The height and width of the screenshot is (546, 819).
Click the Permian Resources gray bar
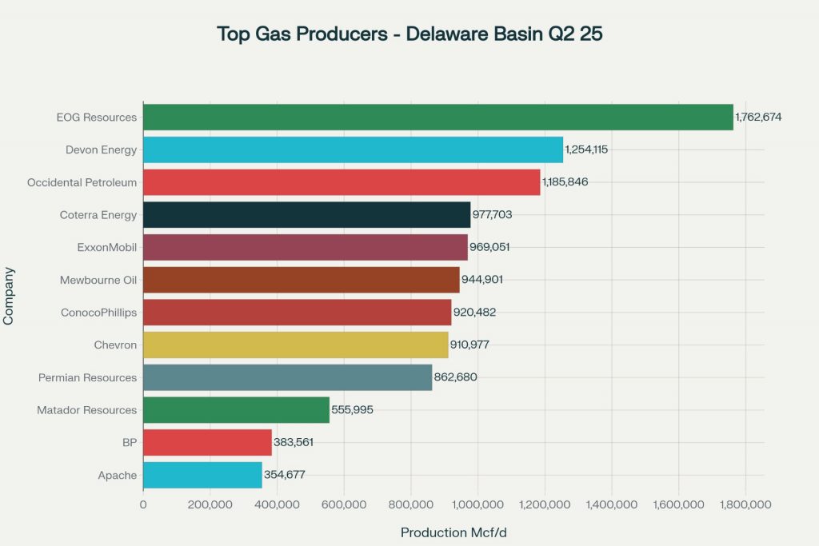(x=287, y=377)
